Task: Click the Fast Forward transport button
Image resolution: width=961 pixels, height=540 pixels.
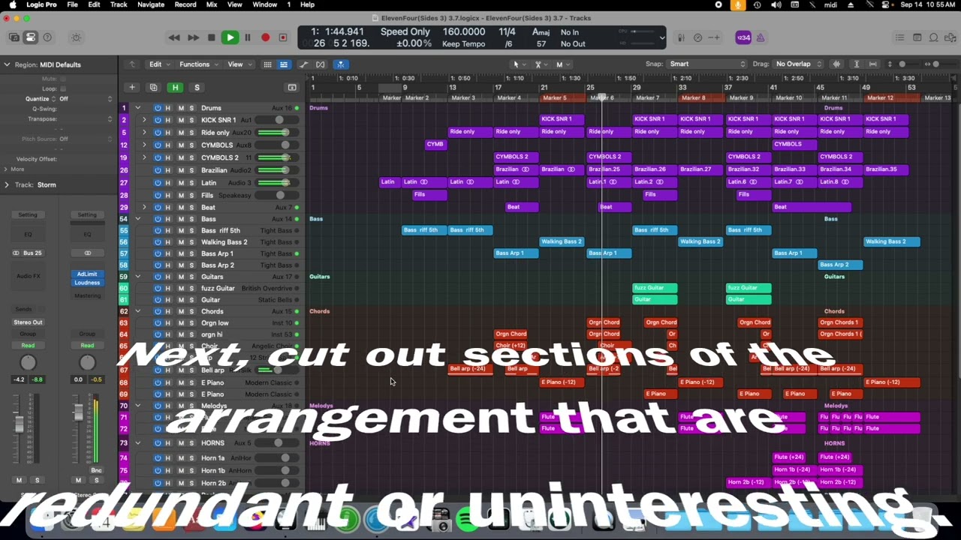Action: coord(193,37)
